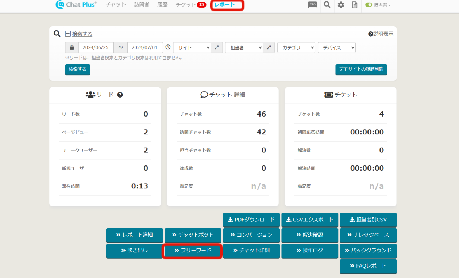Switch to the レポート tab
This screenshot has height=278, width=459.
pos(225,5)
